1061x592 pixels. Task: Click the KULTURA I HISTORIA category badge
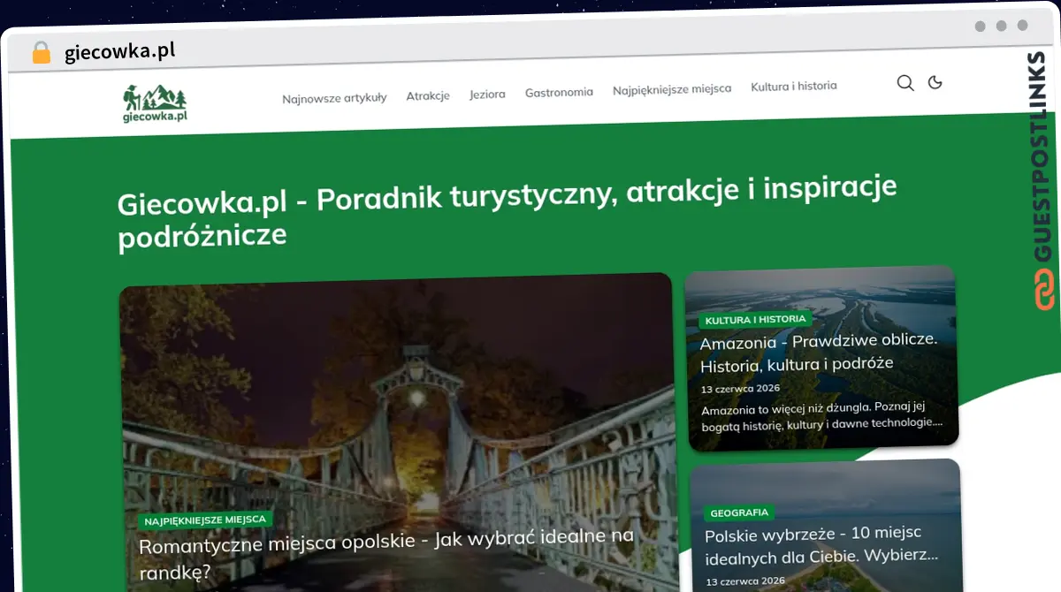coord(755,319)
